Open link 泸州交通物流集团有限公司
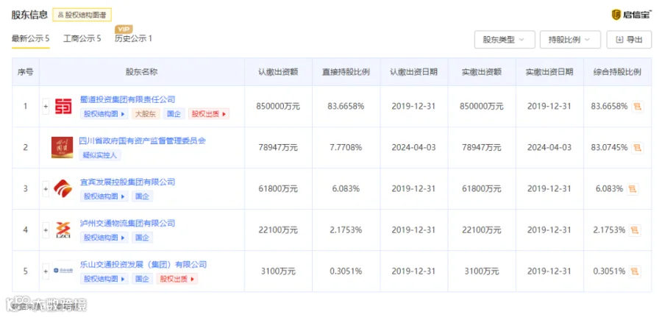The image size is (662, 317). coord(127,224)
